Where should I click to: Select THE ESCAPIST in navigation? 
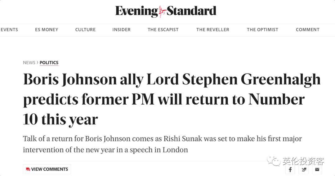pyautogui.click(x=163, y=30)
